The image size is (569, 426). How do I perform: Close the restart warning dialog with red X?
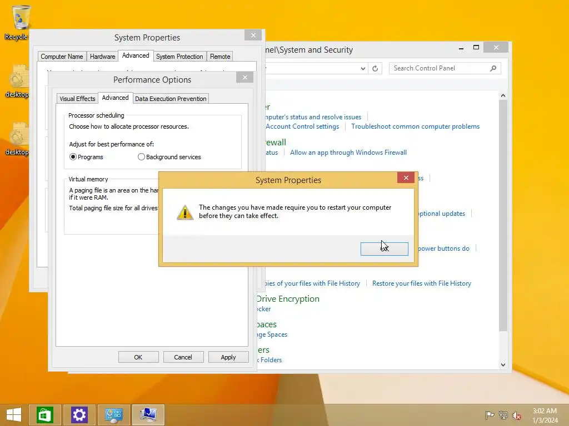point(406,177)
